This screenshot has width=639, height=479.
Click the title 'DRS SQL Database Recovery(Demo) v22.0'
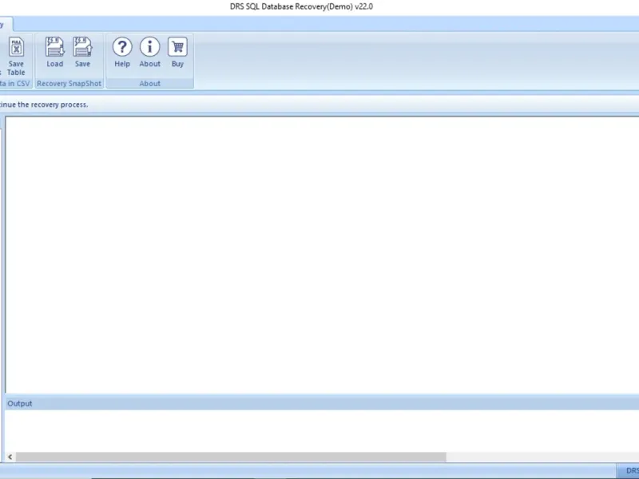(301, 6)
